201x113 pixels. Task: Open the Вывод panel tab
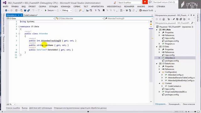click(24, 108)
